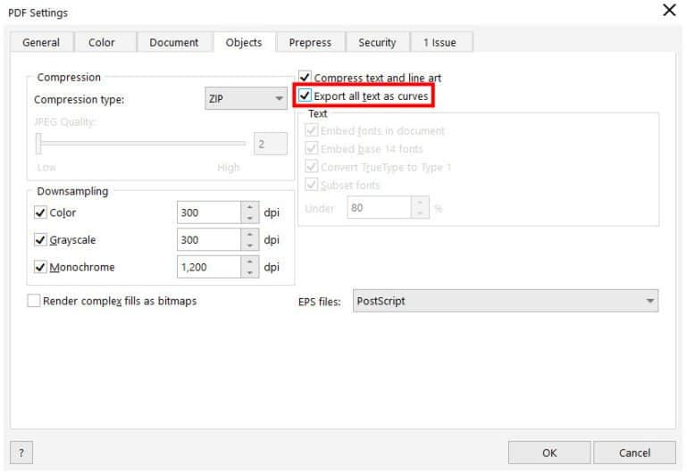Viewport: 686px width, 474px height.
Task: Disable Color downsampling checkbox
Action: [40, 212]
